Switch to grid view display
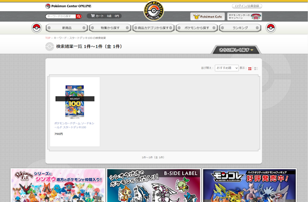 pos(250,69)
